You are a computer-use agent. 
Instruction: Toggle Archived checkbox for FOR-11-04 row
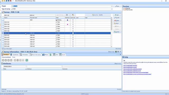pyautogui.click(x=73, y=29)
